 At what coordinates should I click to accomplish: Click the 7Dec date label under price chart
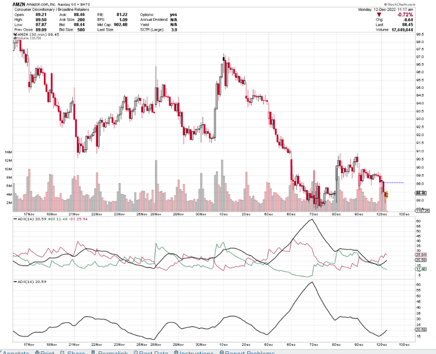pyautogui.click(x=313, y=214)
